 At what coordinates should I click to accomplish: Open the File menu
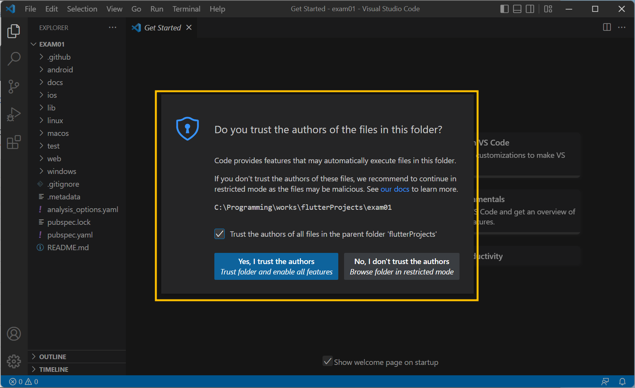tap(30, 9)
